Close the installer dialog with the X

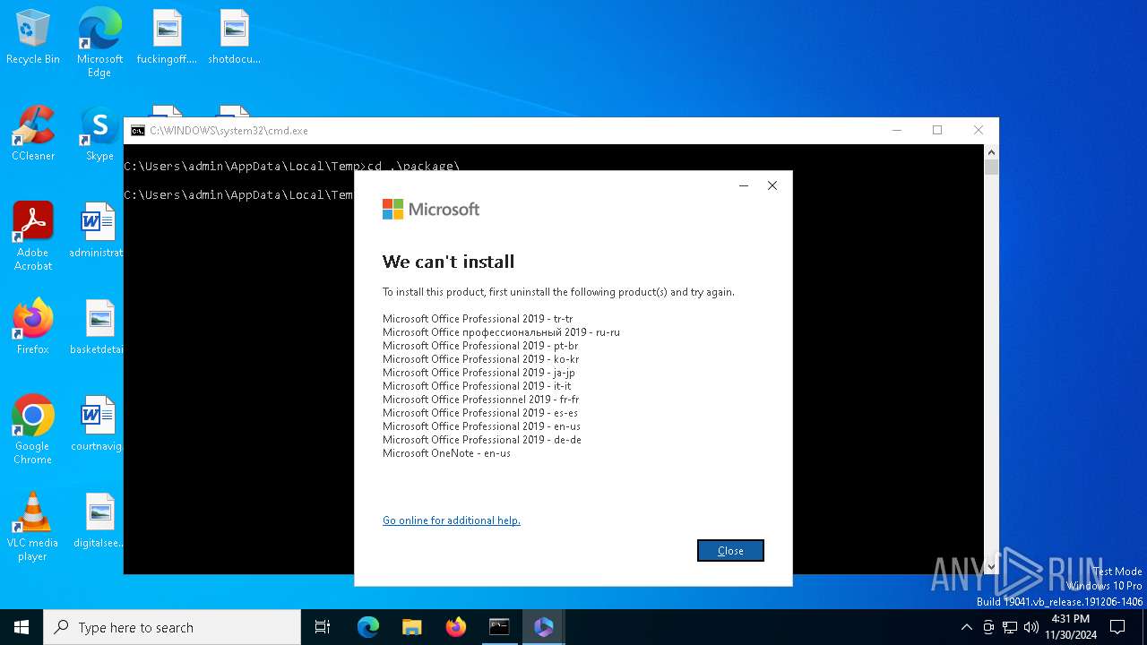(772, 185)
